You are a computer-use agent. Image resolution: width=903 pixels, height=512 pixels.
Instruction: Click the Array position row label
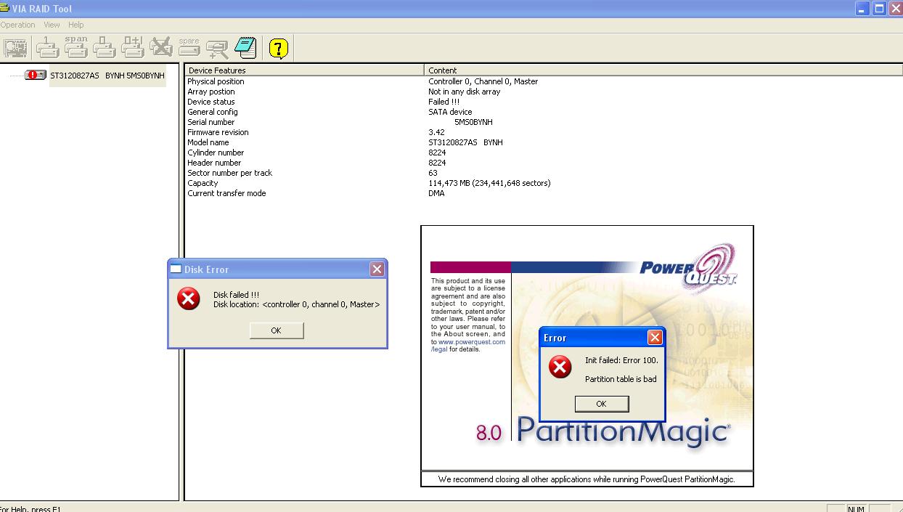pyautogui.click(x=211, y=92)
